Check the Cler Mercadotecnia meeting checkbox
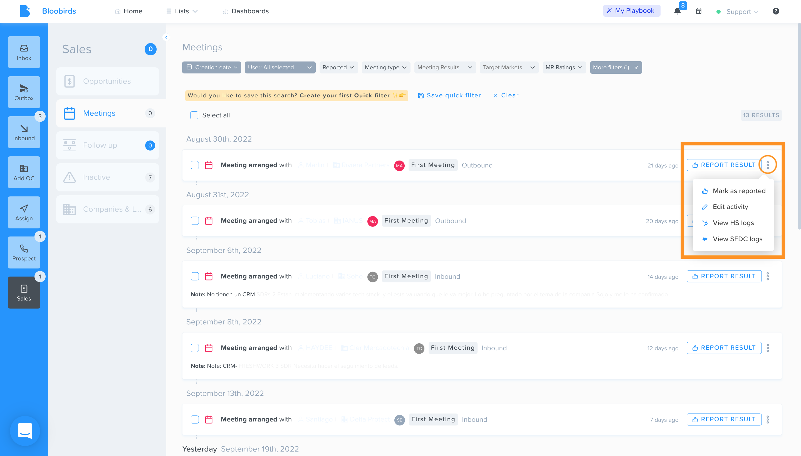This screenshot has height=456, width=801. 195,348
